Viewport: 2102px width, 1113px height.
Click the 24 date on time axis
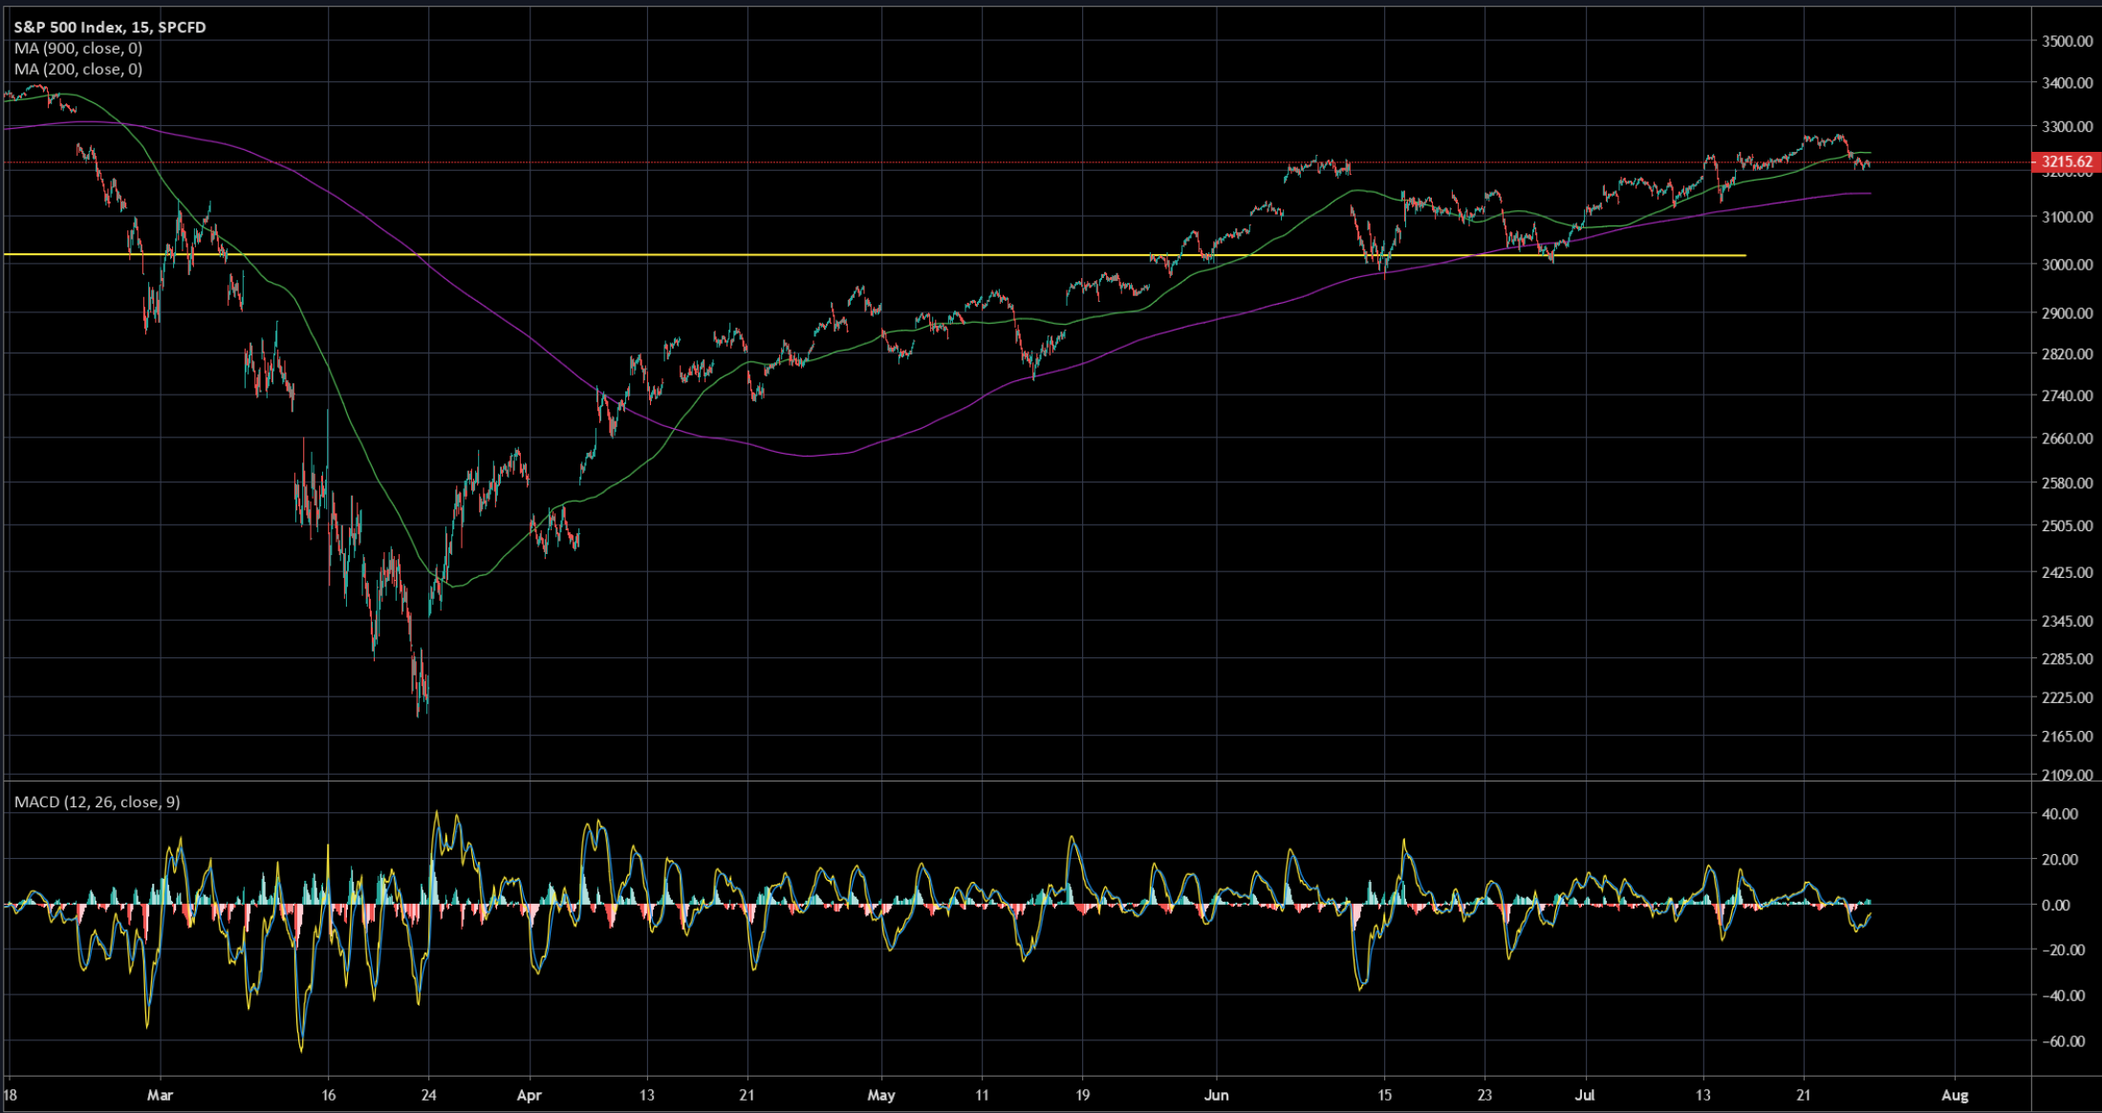[428, 1095]
